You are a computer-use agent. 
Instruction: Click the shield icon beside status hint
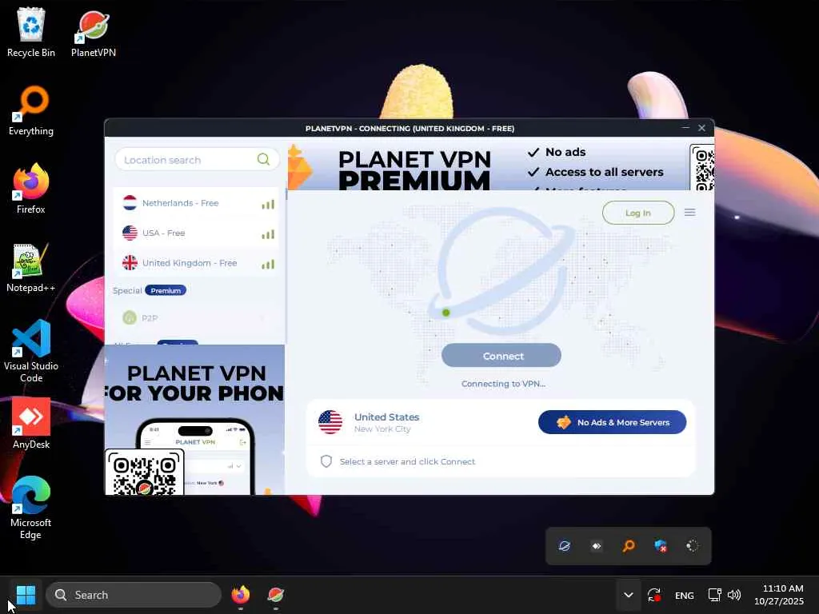[x=326, y=461]
